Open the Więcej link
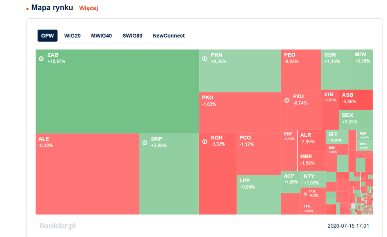Screen dimensions: 387x237 pyautogui.click(x=88, y=8)
